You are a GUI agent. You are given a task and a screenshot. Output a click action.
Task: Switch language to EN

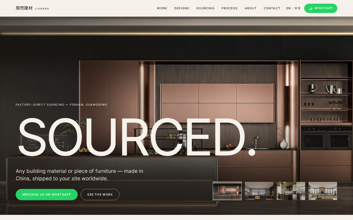click(288, 8)
